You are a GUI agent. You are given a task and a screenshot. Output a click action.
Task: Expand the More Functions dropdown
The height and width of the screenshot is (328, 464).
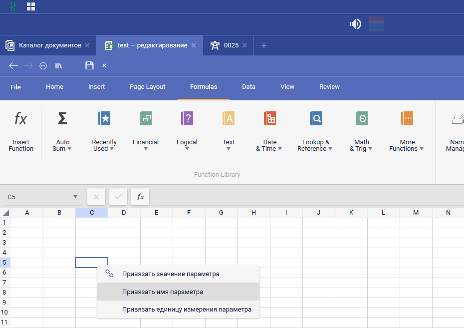(x=422, y=149)
